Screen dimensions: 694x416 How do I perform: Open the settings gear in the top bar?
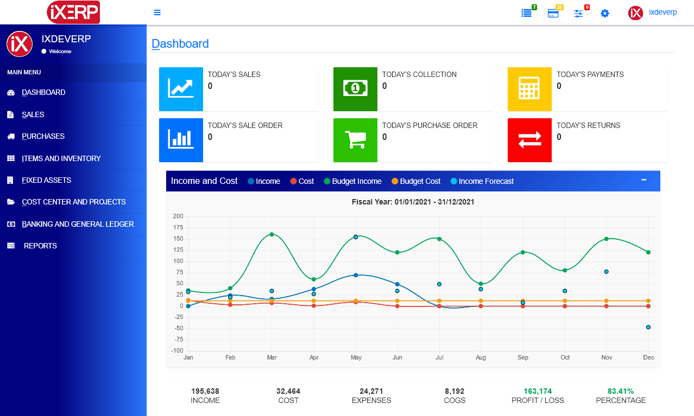(604, 13)
